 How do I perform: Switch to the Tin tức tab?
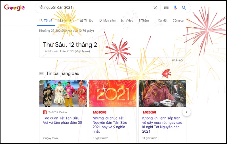(x=87, y=20)
